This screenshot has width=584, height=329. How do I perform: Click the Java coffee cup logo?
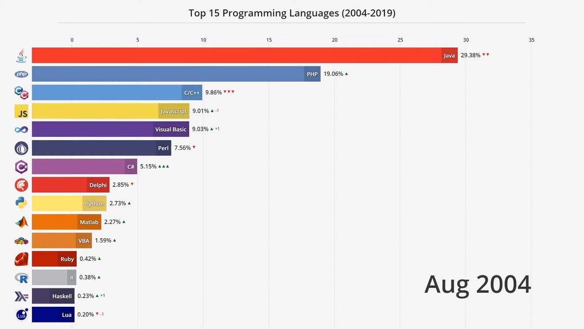(21, 56)
